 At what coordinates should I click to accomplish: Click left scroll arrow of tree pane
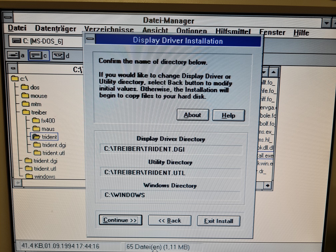(x=18, y=183)
